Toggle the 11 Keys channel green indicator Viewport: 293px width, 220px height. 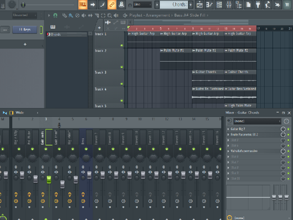point(41,30)
